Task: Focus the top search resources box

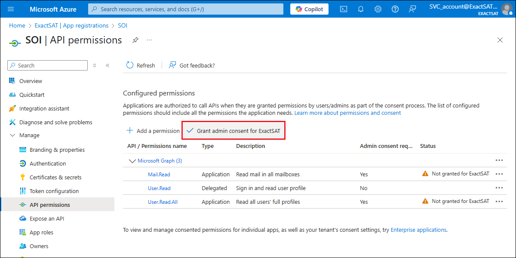Action: click(x=186, y=9)
